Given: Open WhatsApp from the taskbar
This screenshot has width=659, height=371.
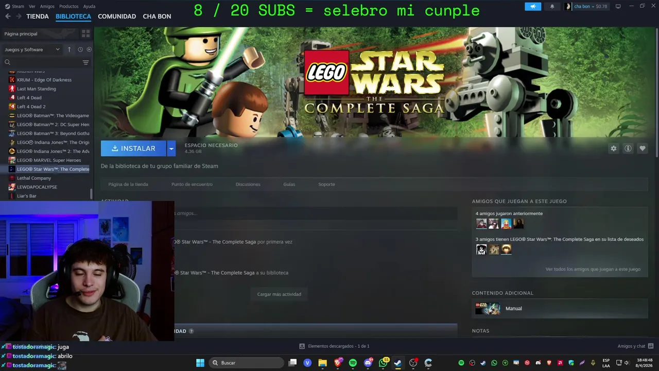Looking at the screenshot, I should (x=383, y=363).
